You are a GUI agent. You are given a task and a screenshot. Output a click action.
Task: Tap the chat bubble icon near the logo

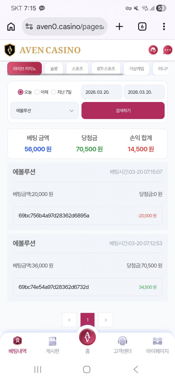[167, 50]
